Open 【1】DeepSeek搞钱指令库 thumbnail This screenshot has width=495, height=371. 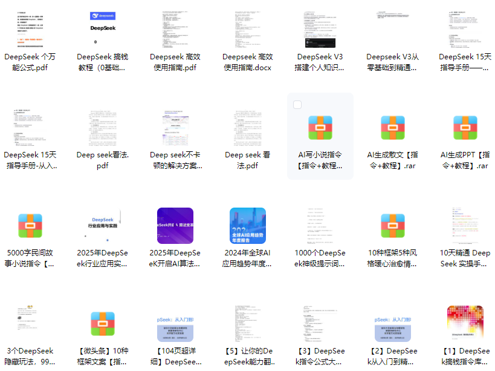click(x=465, y=324)
